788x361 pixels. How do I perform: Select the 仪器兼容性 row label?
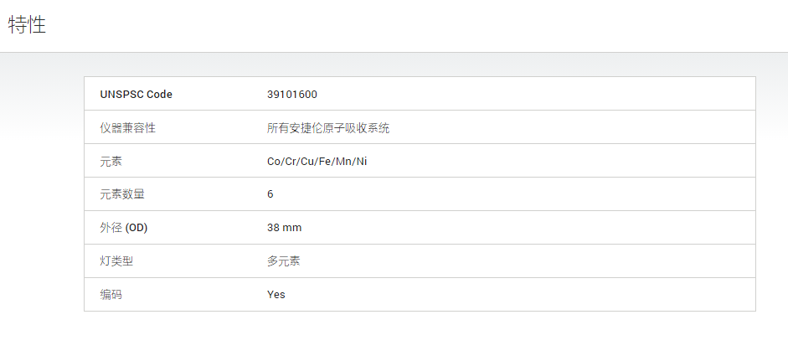(127, 127)
